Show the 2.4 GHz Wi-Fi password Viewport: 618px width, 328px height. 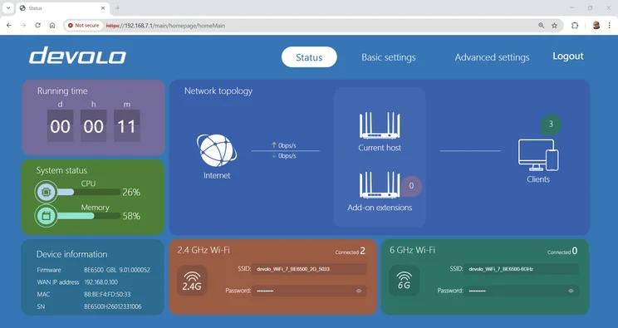pos(359,291)
